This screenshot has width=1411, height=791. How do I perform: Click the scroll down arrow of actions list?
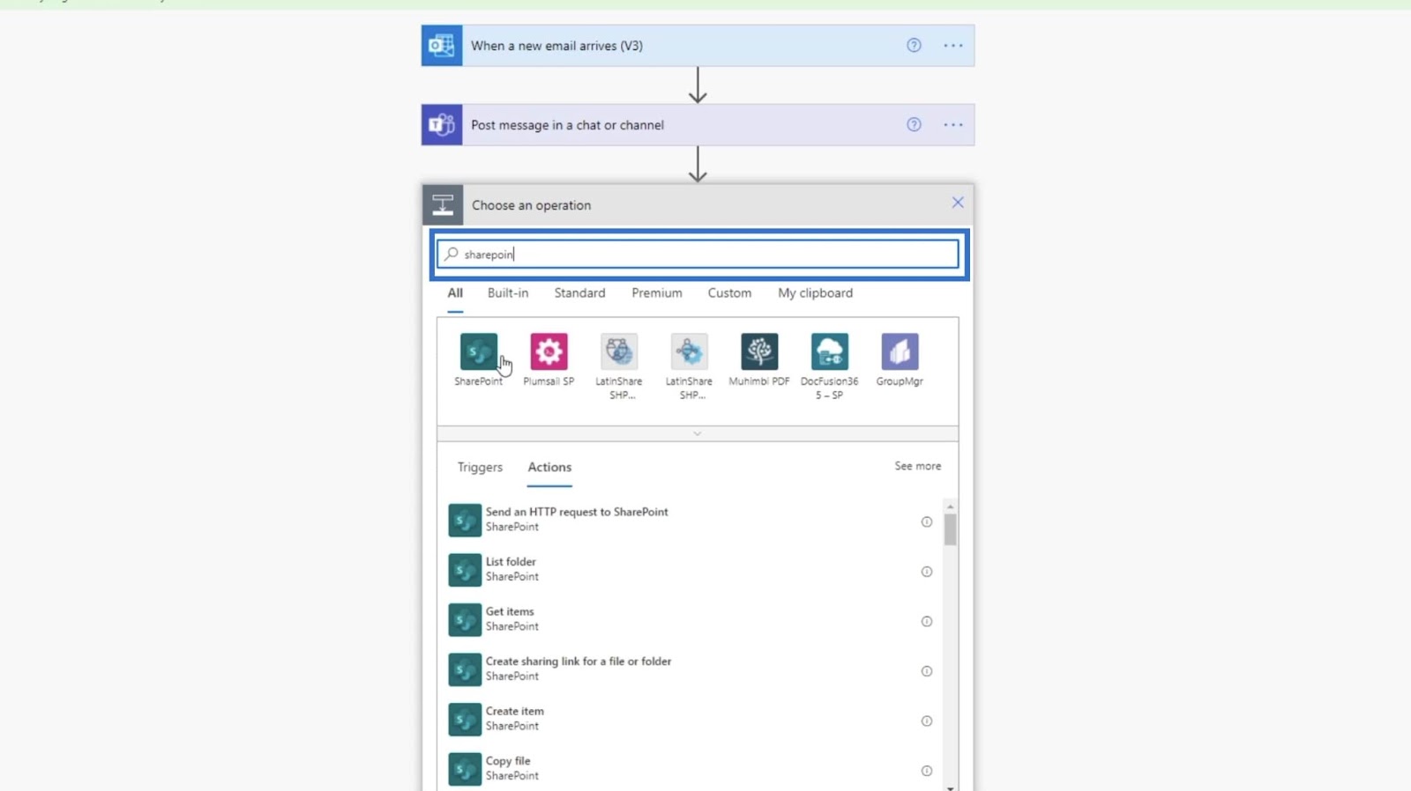click(950, 787)
